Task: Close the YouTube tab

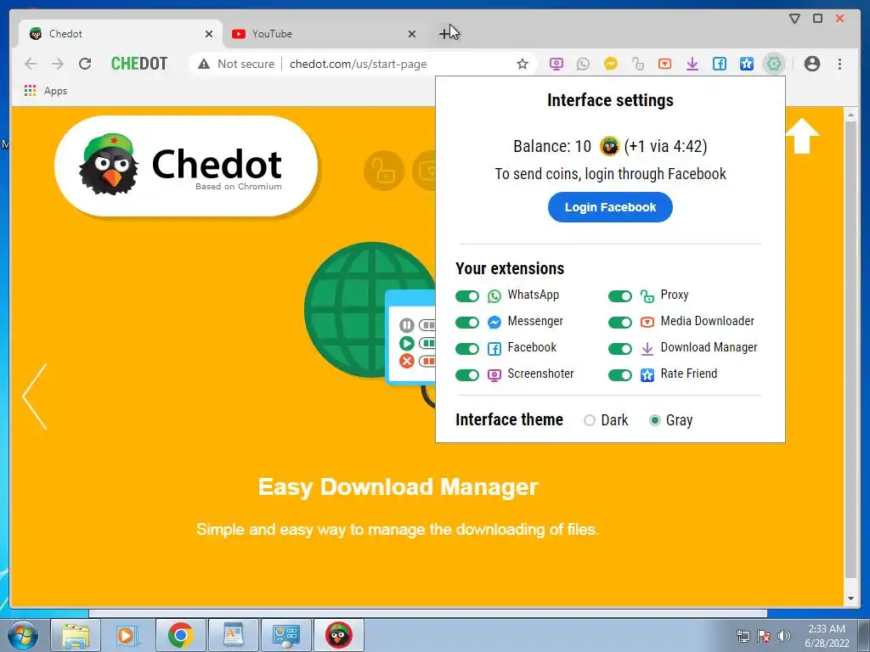Action: pos(412,34)
